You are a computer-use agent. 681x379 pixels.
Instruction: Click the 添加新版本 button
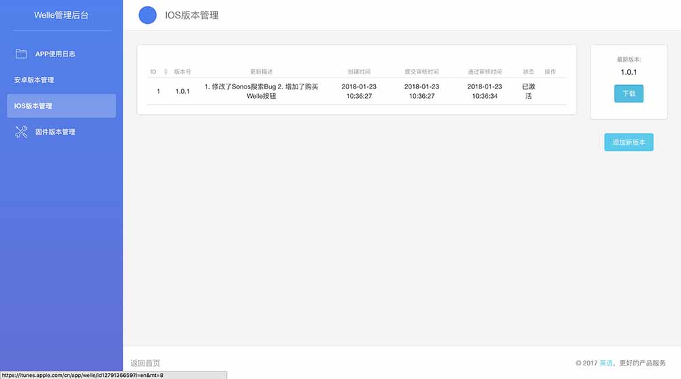click(629, 142)
